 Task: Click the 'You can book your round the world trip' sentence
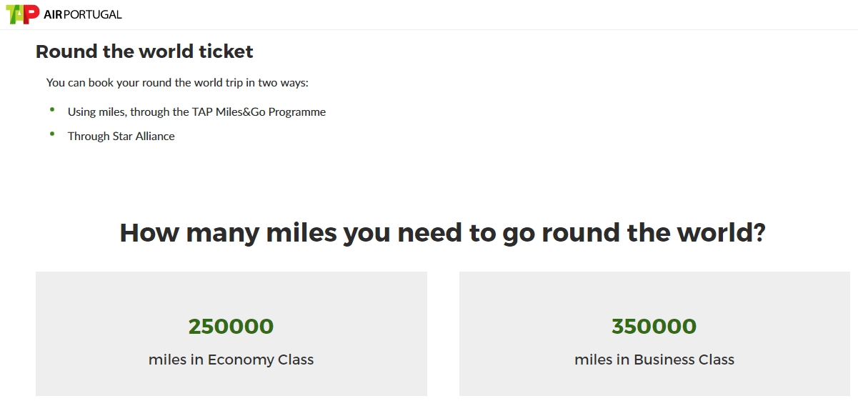(x=177, y=83)
